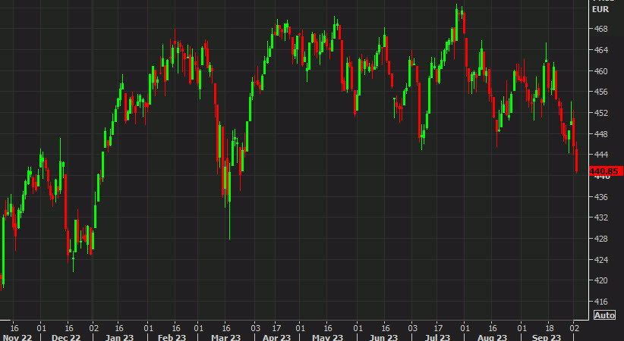Select the Nov 22 month label

[17, 337]
